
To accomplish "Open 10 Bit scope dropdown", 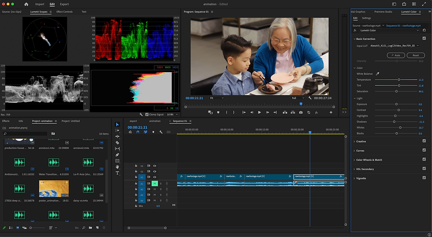I will 172,114.
